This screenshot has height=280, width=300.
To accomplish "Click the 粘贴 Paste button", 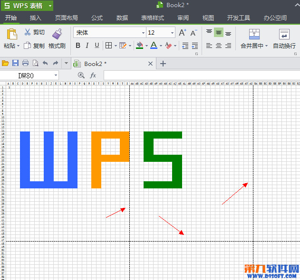I will [10, 38].
